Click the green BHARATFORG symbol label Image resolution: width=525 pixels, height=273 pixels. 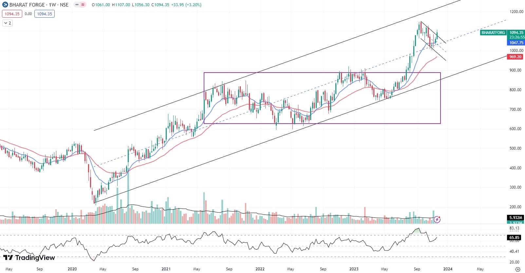pos(493,33)
